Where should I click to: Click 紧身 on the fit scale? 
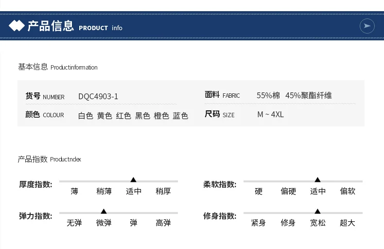point(259,223)
